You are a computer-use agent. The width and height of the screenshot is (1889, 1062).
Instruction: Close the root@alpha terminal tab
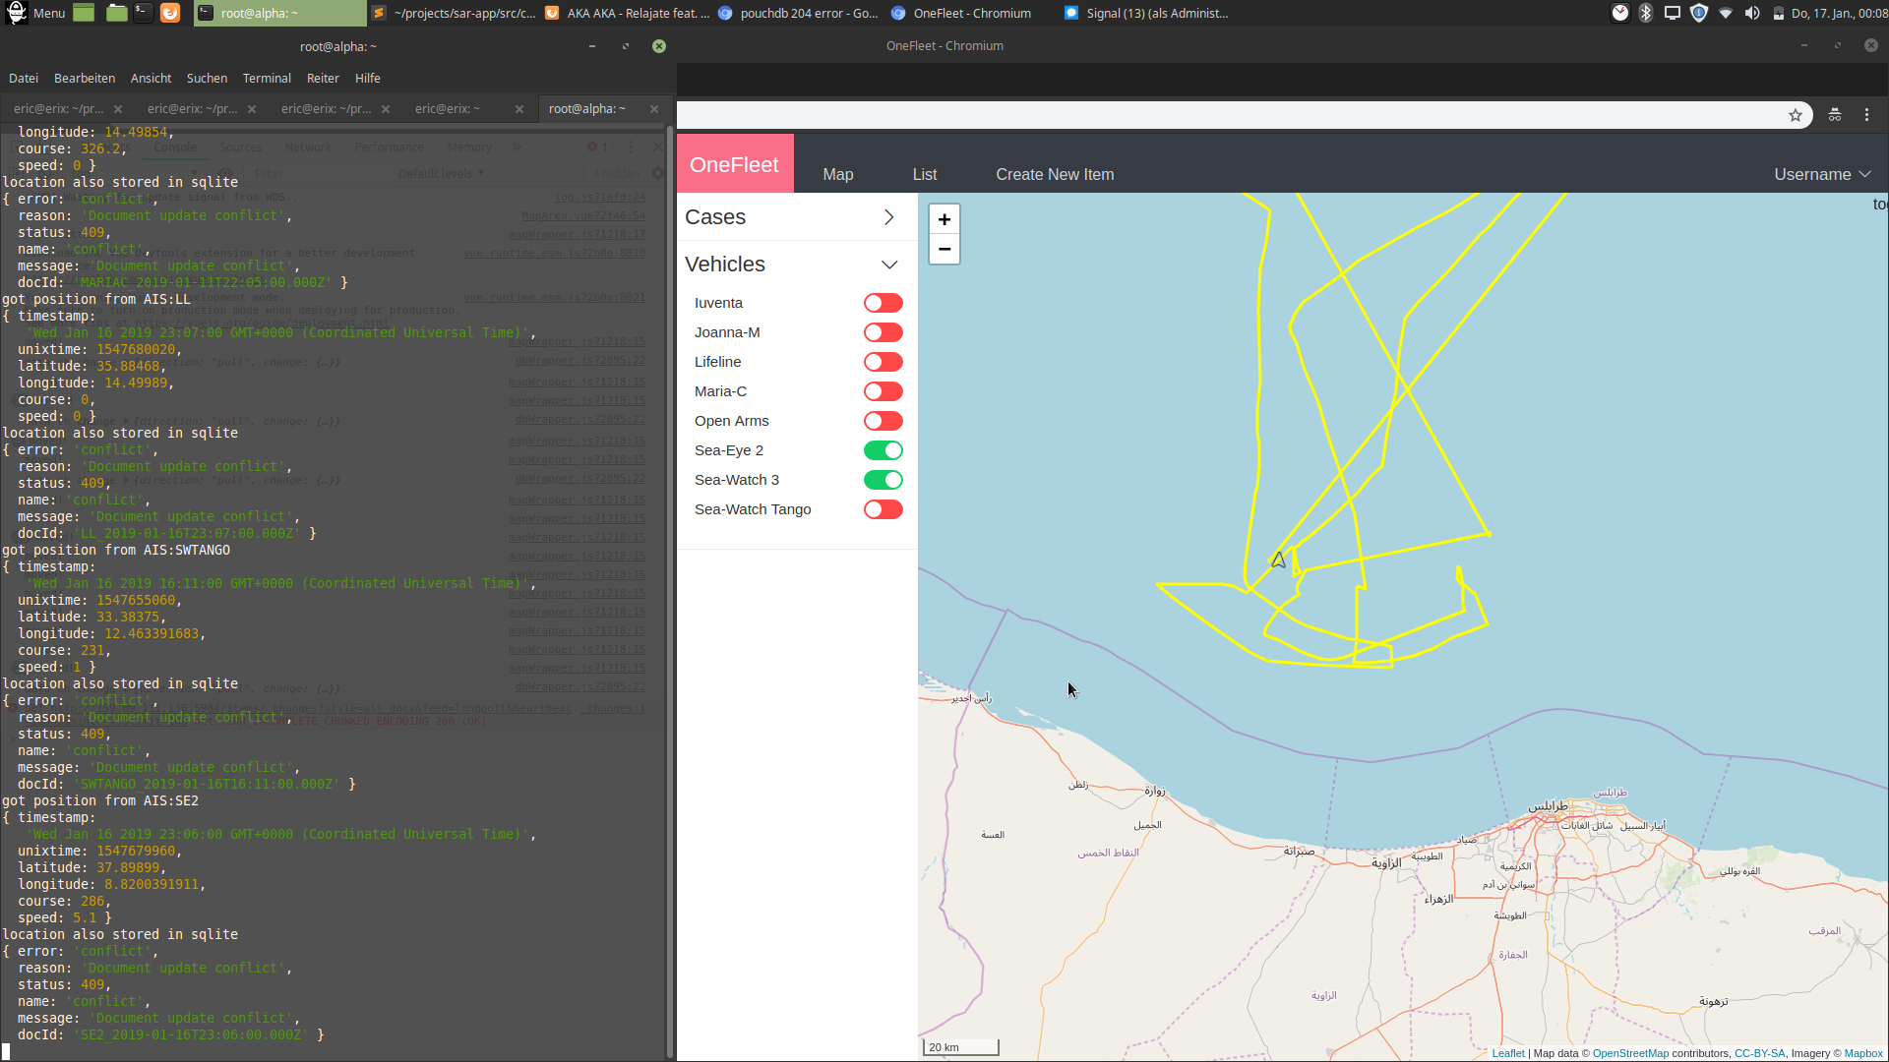point(654,109)
